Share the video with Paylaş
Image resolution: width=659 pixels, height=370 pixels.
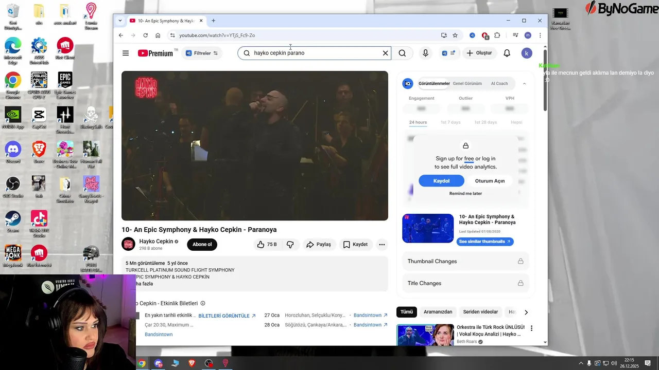pyautogui.click(x=318, y=245)
